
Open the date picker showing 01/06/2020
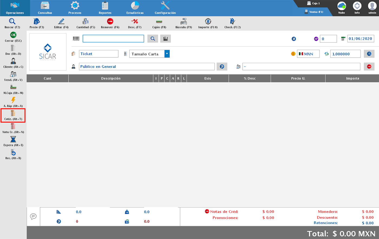[x=360, y=39]
